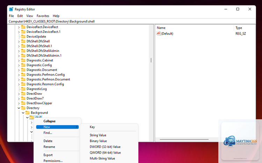Click the Diagnostic.Cabinet folder icon
The height and width of the screenshot is (163, 262).
click(23, 60)
